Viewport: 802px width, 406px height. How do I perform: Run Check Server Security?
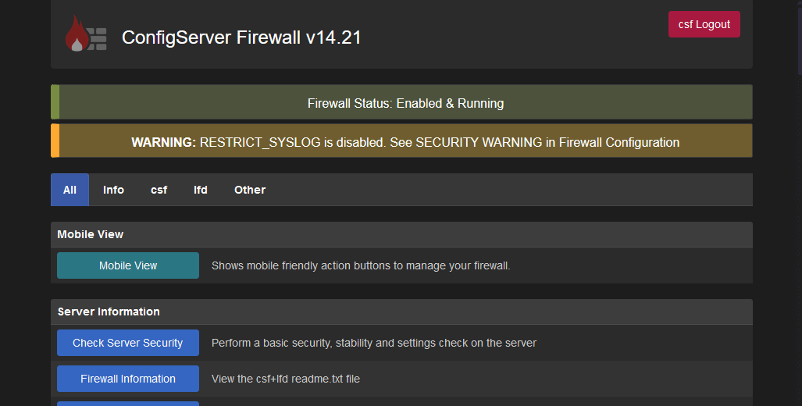pos(128,343)
